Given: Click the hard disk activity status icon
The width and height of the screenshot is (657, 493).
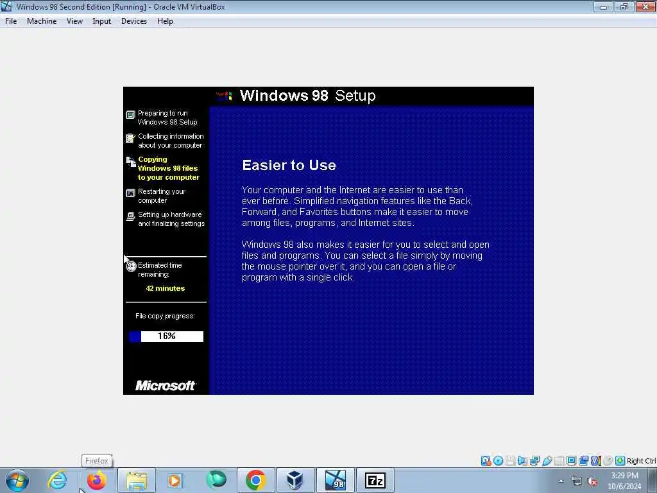Looking at the screenshot, I should [486, 461].
